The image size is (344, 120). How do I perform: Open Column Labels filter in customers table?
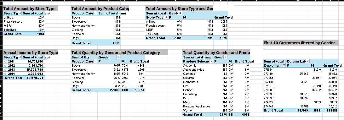[x=308, y=62]
